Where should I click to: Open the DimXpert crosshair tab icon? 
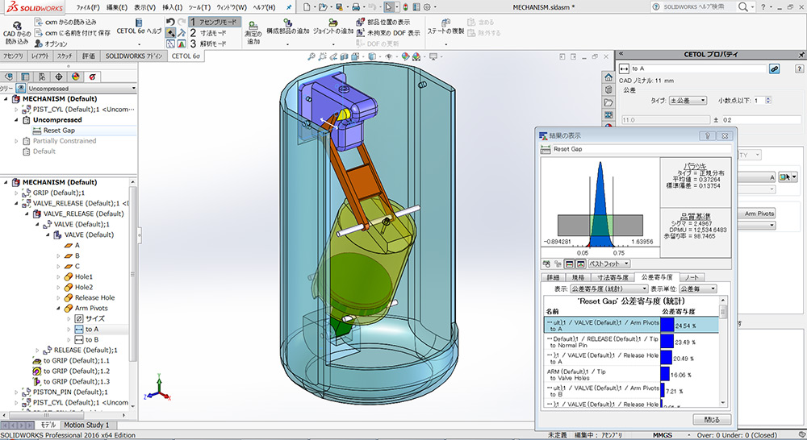(x=59, y=77)
